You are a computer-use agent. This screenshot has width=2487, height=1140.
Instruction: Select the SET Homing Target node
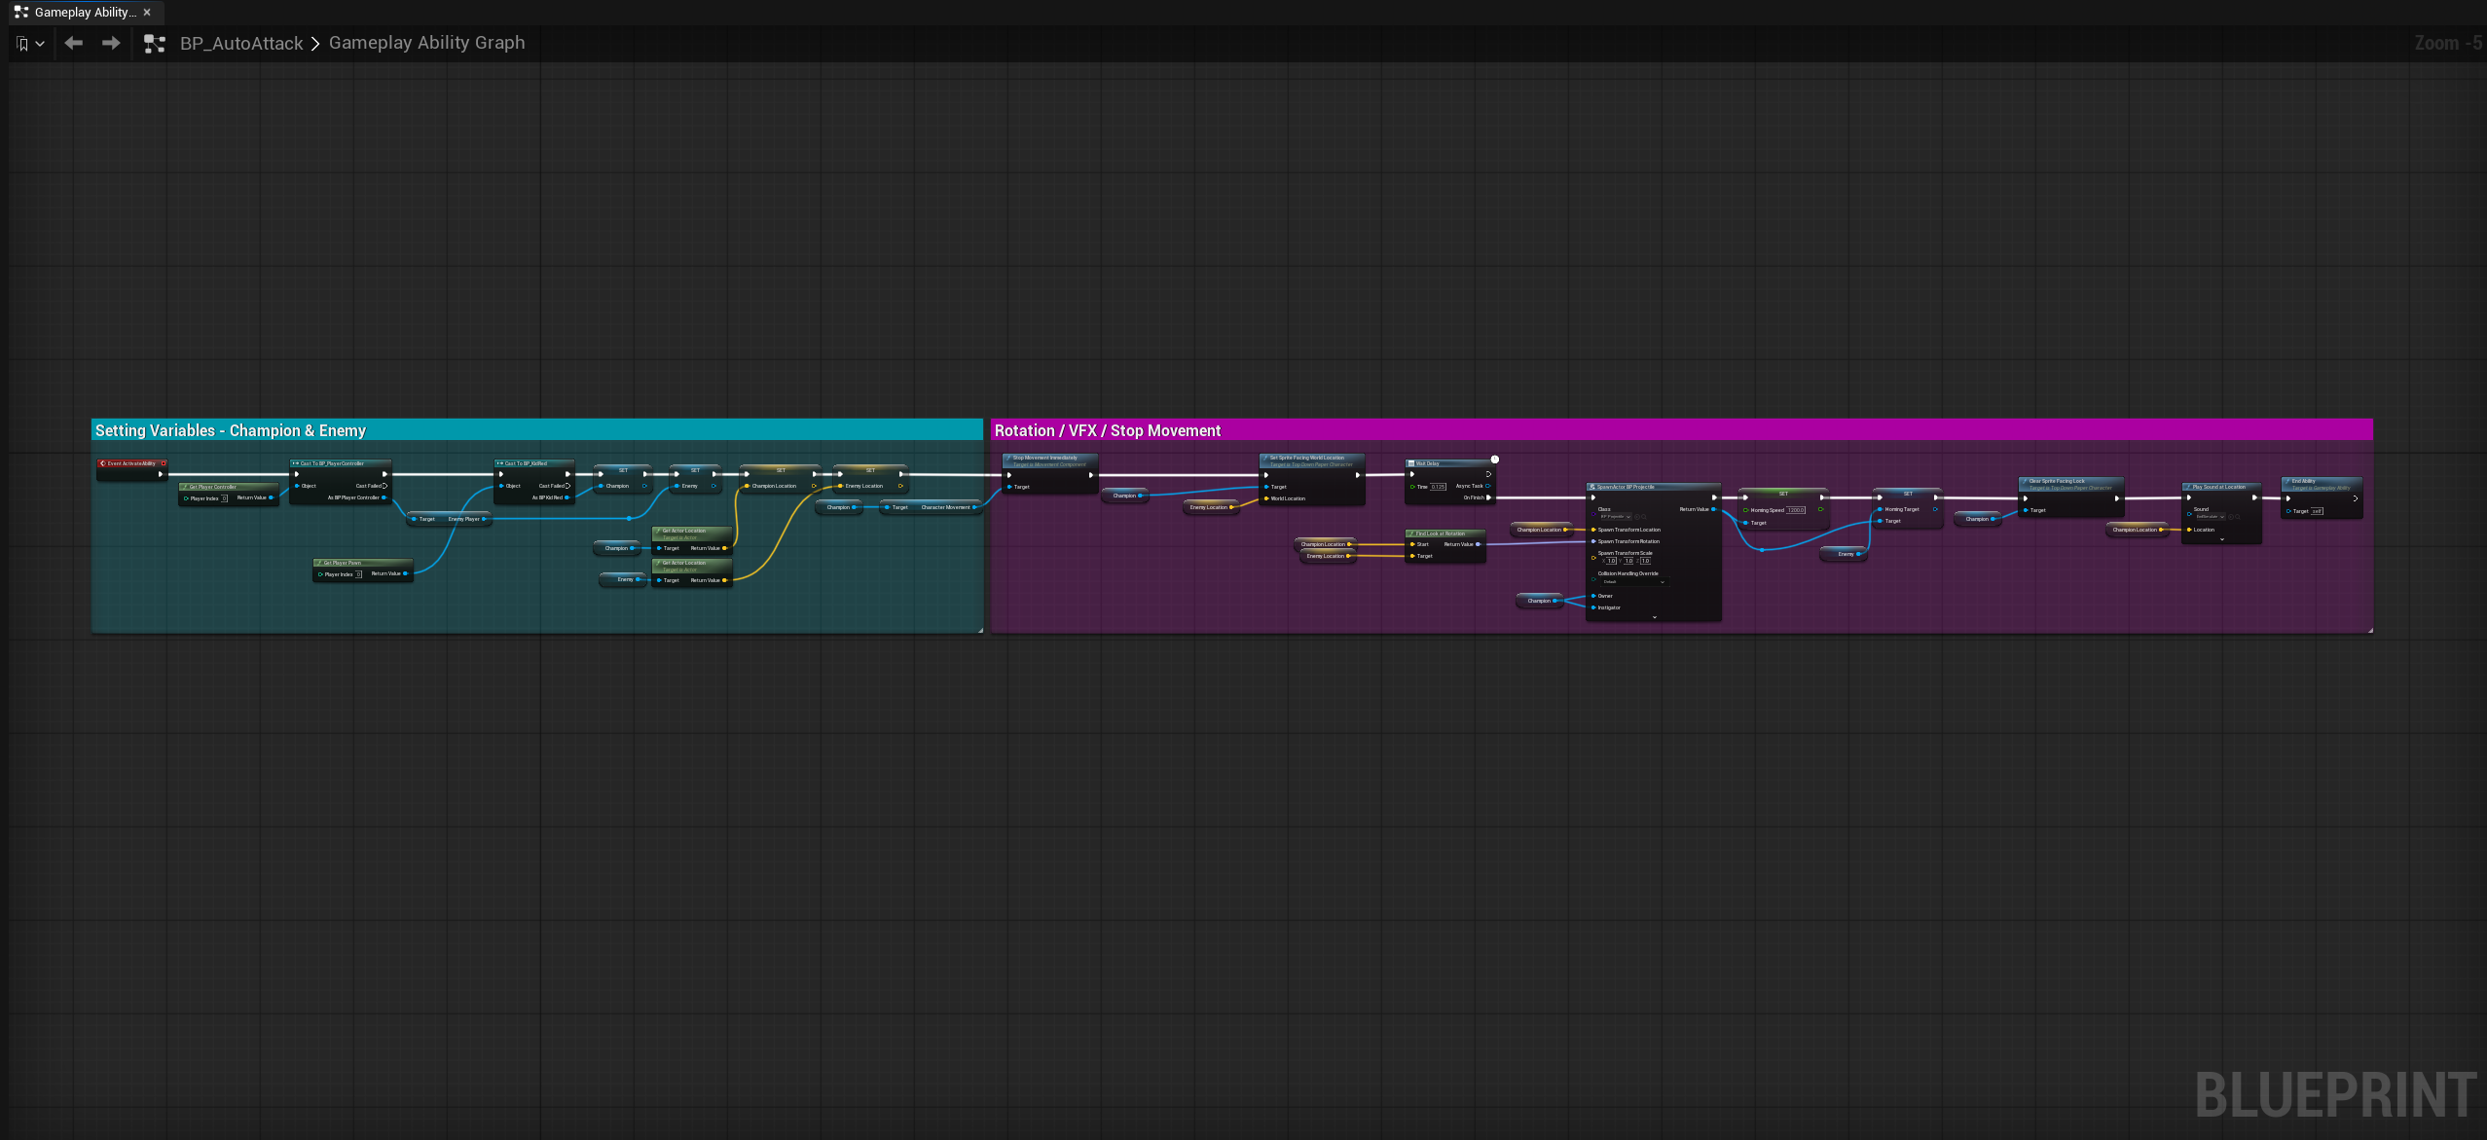point(1908,507)
